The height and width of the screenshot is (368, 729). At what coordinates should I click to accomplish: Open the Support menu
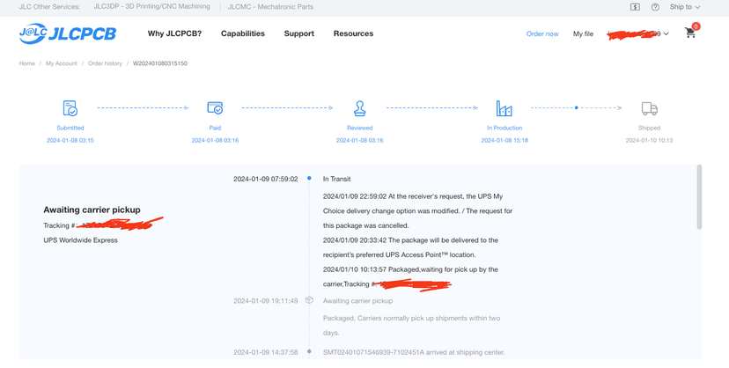tap(299, 33)
